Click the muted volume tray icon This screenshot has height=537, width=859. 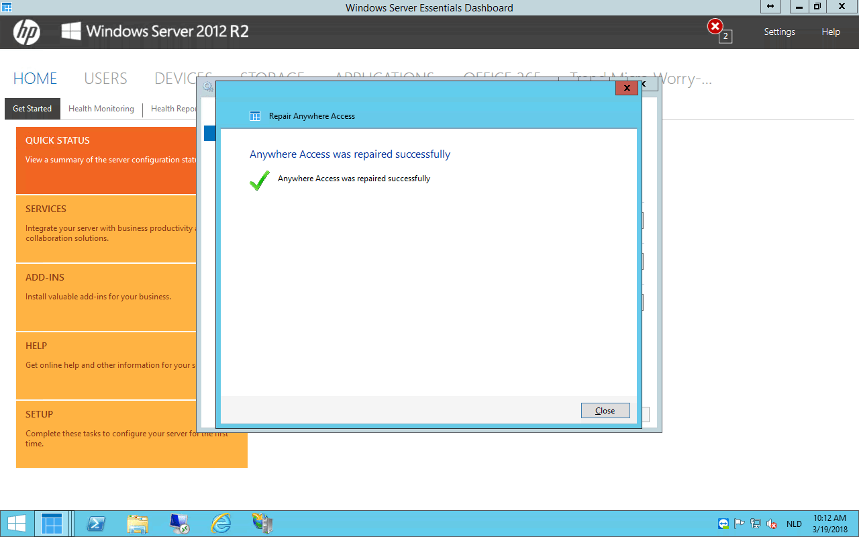tap(772, 524)
